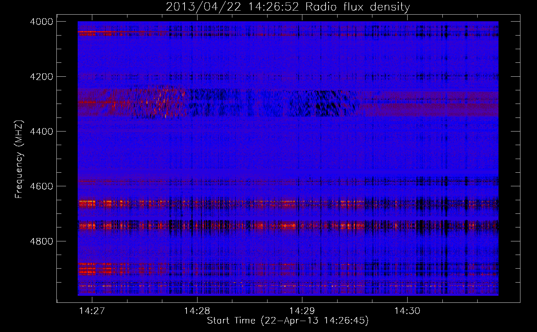Click the '4200' frequency axis label

coord(41,77)
